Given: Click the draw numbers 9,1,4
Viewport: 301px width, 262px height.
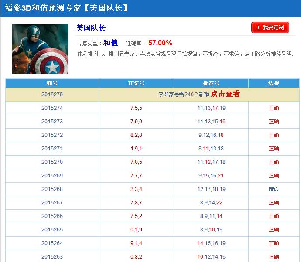Looking at the screenshot, I should point(136,243).
